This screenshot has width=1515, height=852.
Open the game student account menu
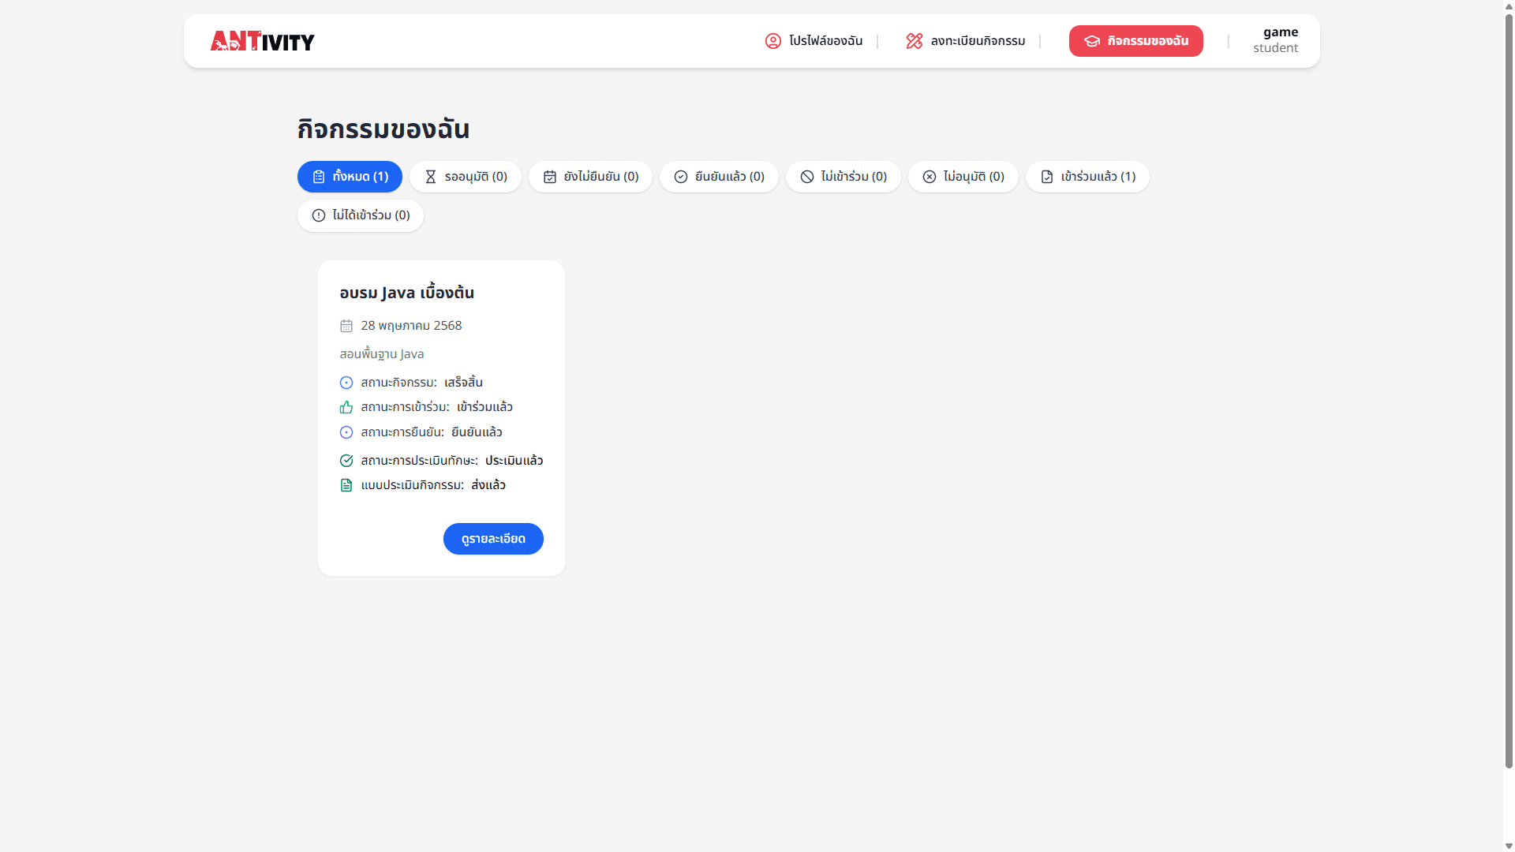click(1275, 40)
